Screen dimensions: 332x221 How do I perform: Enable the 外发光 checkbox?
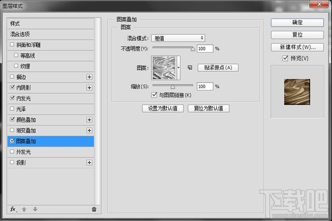[x=12, y=151]
